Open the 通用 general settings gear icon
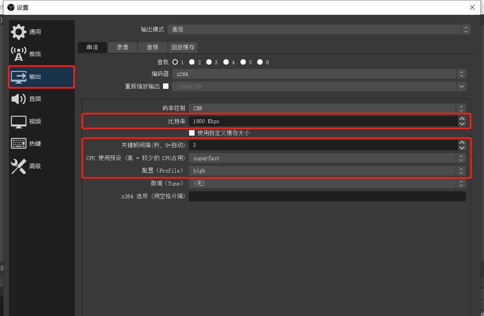This screenshot has width=484, height=316. pyautogui.click(x=19, y=32)
